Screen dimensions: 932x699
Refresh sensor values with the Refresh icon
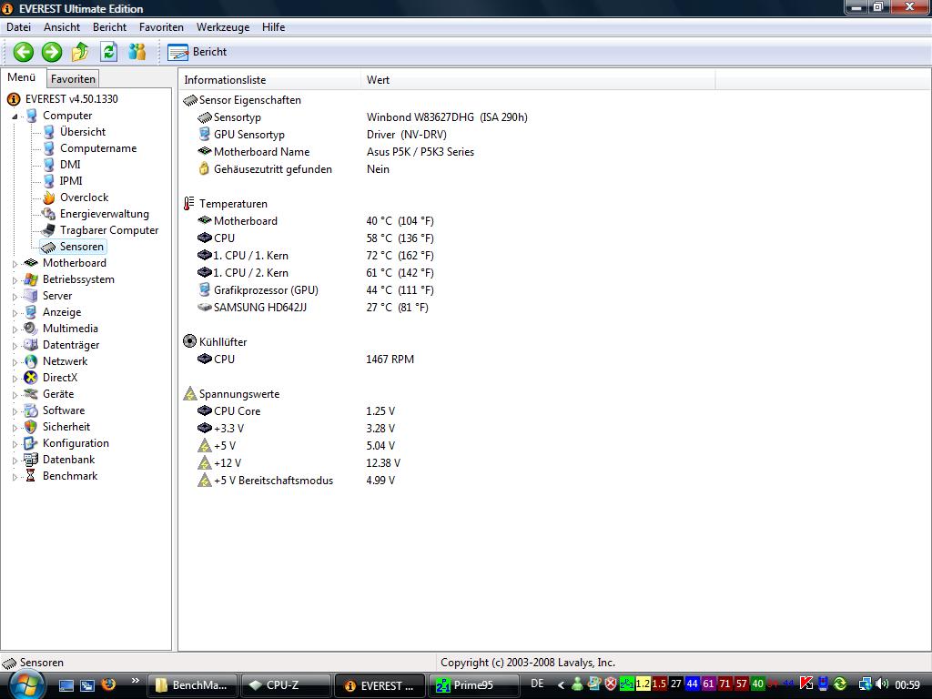[x=109, y=52]
